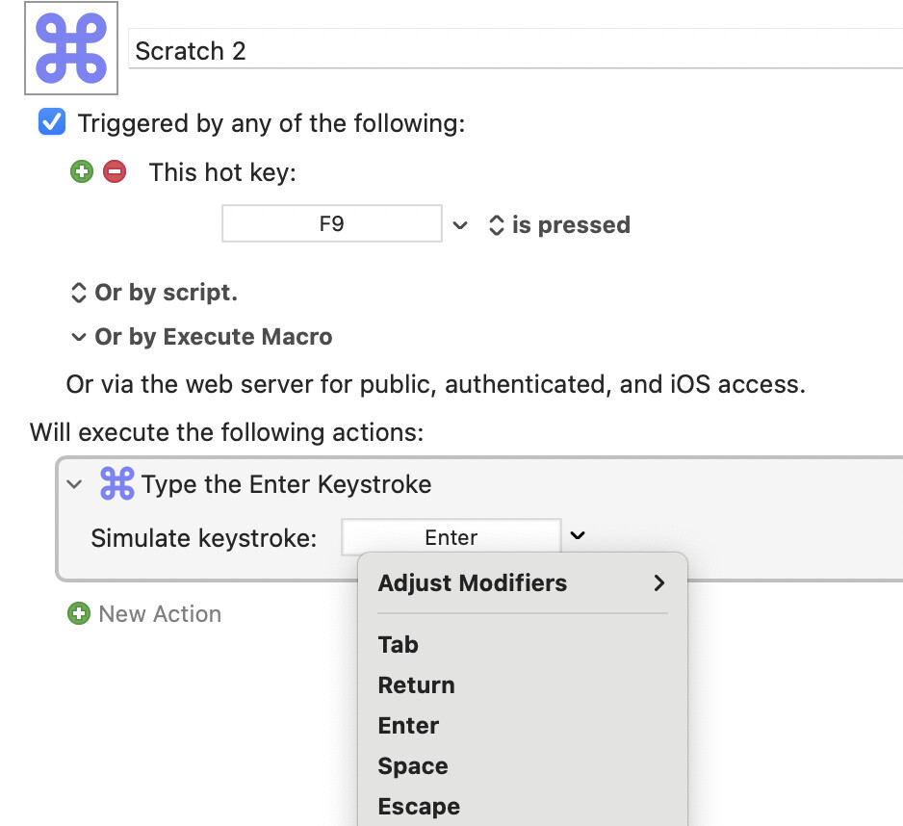Image resolution: width=903 pixels, height=826 pixels.
Task: Click the red remove trigger minus icon
Action: coord(115,172)
